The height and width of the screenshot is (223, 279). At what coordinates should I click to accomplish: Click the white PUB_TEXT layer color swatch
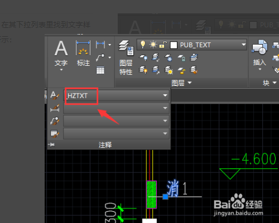coord(174,45)
